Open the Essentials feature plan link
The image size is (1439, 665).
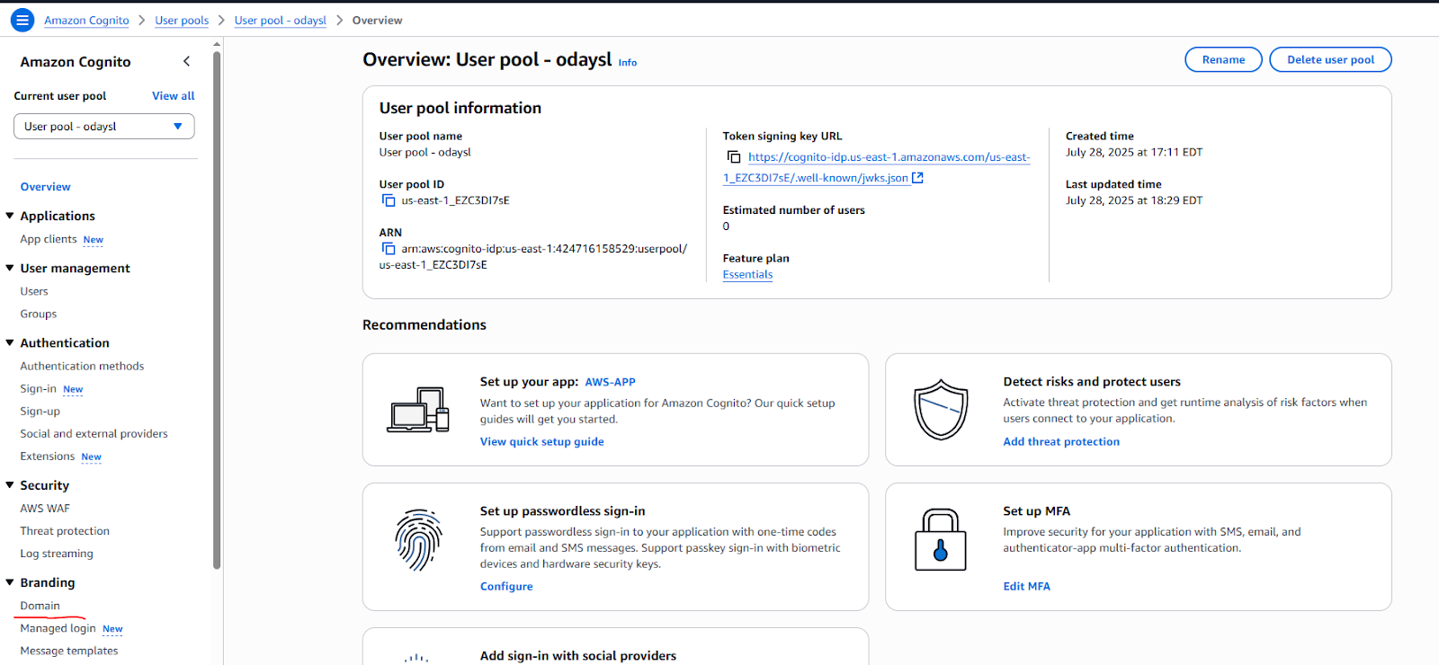[x=747, y=275]
